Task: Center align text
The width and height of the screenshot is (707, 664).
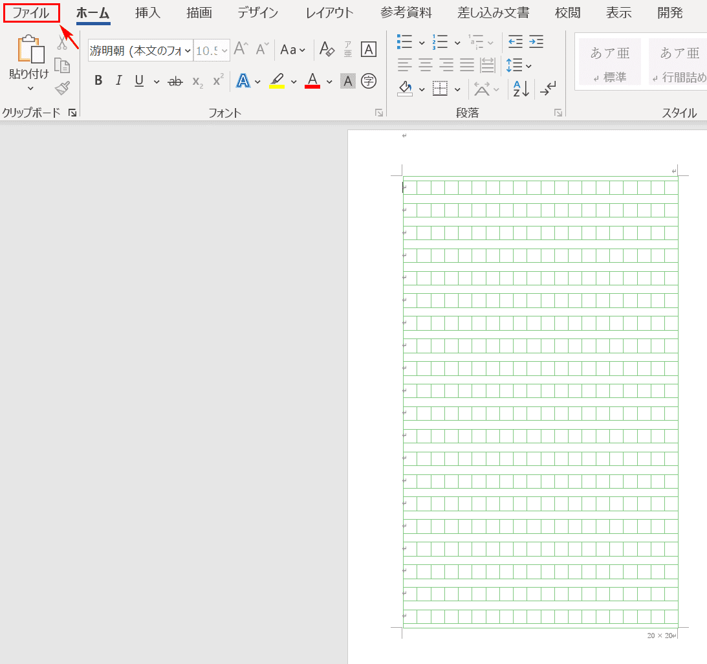Action: pyautogui.click(x=426, y=65)
